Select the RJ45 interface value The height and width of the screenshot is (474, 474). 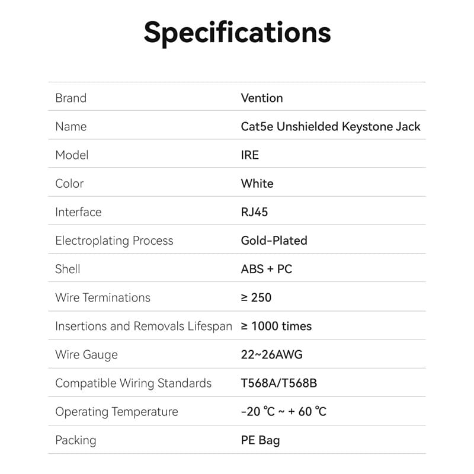(x=254, y=212)
